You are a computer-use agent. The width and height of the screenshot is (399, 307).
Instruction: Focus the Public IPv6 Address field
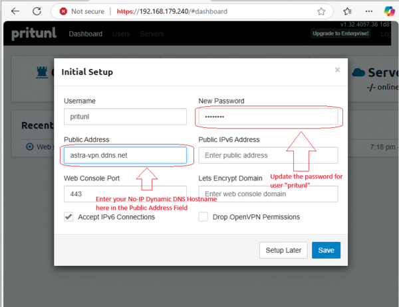pyautogui.click(x=268, y=155)
